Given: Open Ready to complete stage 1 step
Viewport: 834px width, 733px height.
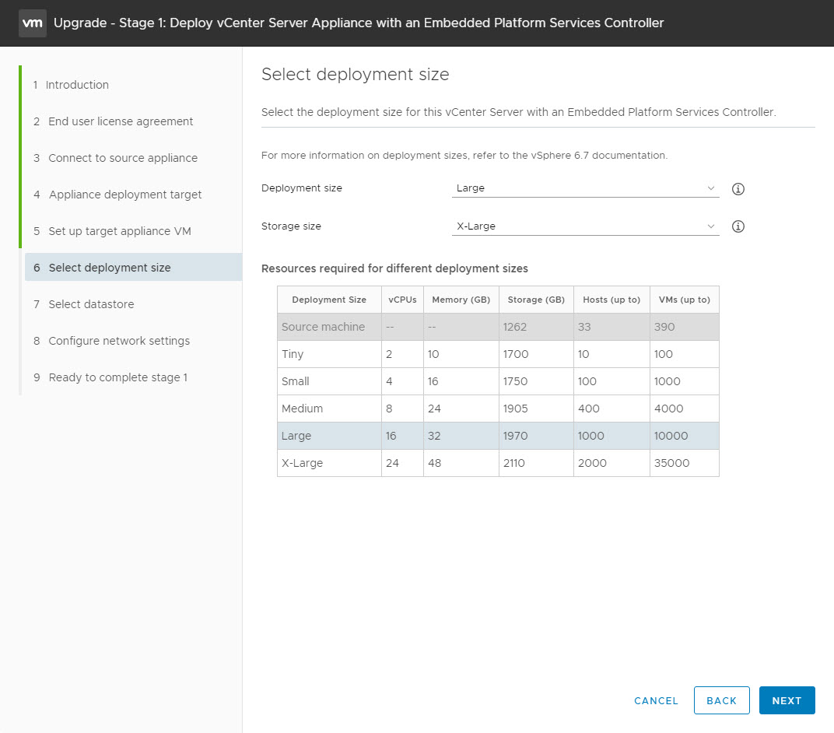Looking at the screenshot, I should [110, 377].
